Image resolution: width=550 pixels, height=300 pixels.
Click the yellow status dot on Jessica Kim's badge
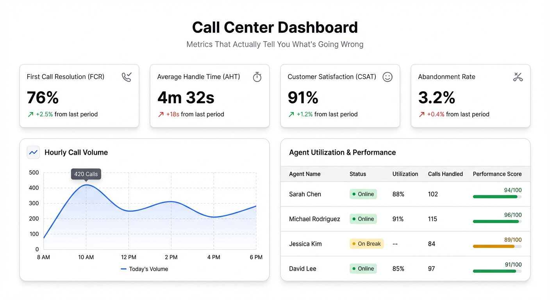click(355, 244)
